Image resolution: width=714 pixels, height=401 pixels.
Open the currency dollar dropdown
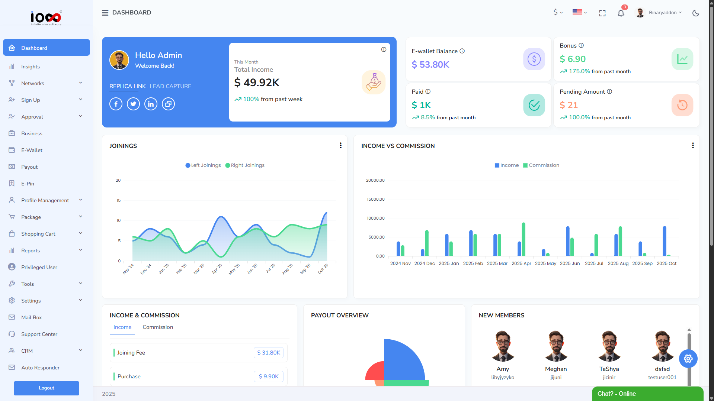557,13
